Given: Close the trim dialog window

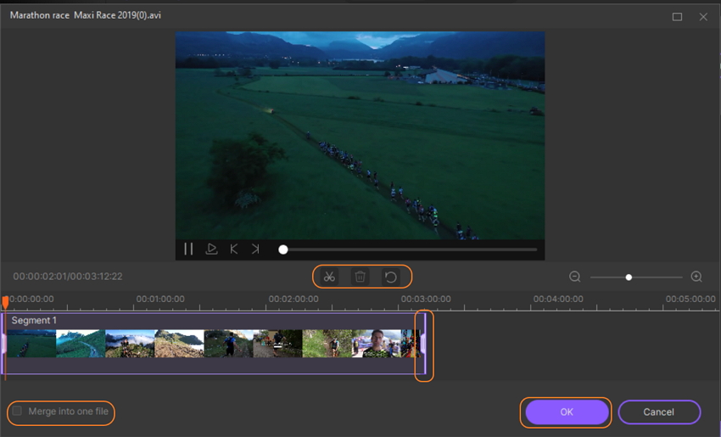Looking at the screenshot, I should 703,17.
